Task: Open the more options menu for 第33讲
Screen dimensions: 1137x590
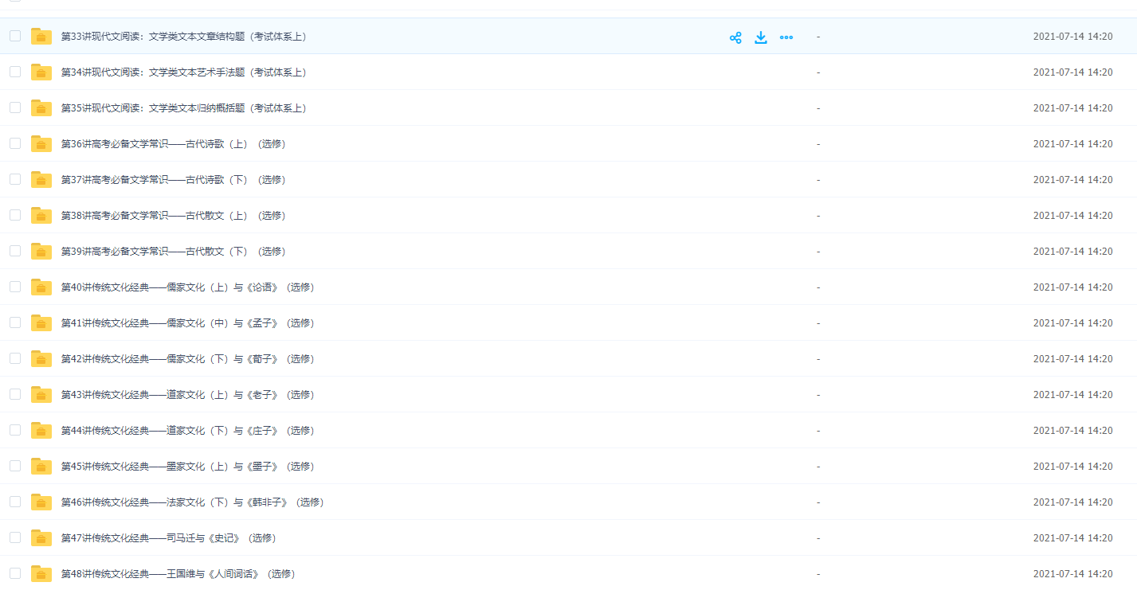Action: point(786,37)
